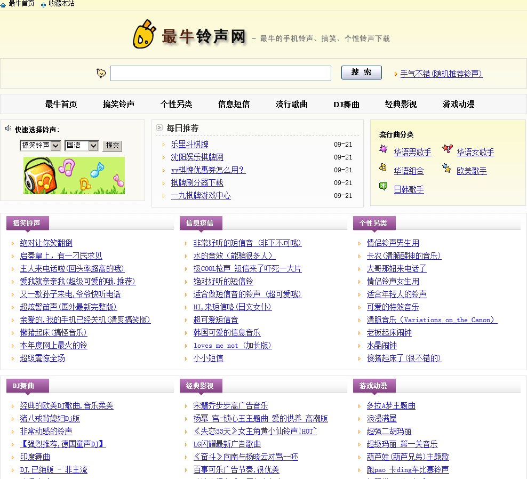
Task: Open the 猪八戒背媳妇Dj版 link
Action: [50, 419]
